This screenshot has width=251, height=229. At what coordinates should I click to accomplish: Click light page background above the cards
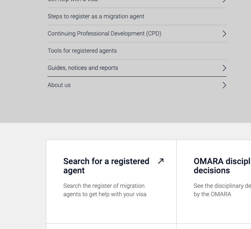click(134, 131)
